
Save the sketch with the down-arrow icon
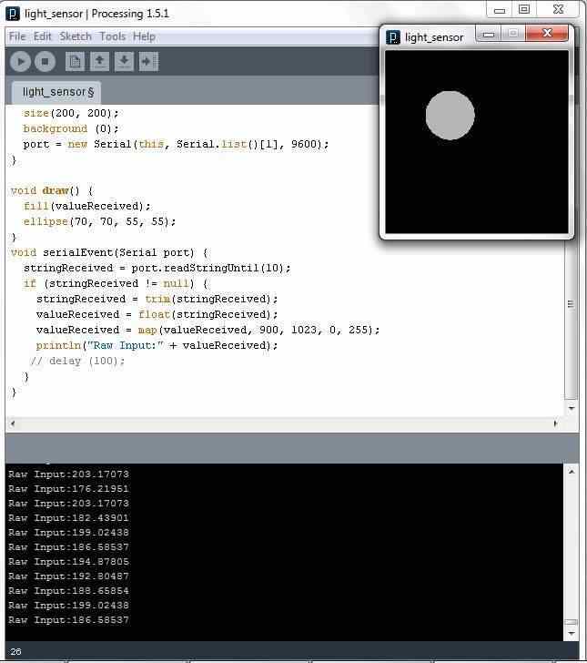click(x=124, y=62)
